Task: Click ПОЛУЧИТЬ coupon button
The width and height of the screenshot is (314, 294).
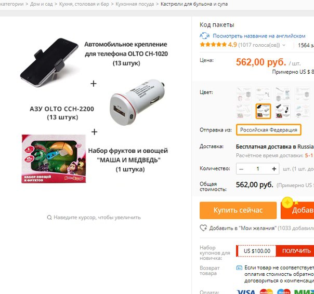Action: (295, 251)
